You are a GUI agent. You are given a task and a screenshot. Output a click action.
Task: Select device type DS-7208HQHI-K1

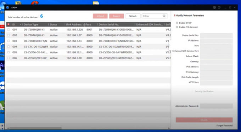pos(34,29)
